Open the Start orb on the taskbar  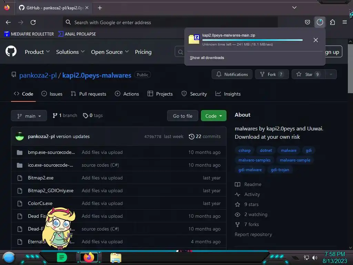tap(9, 257)
